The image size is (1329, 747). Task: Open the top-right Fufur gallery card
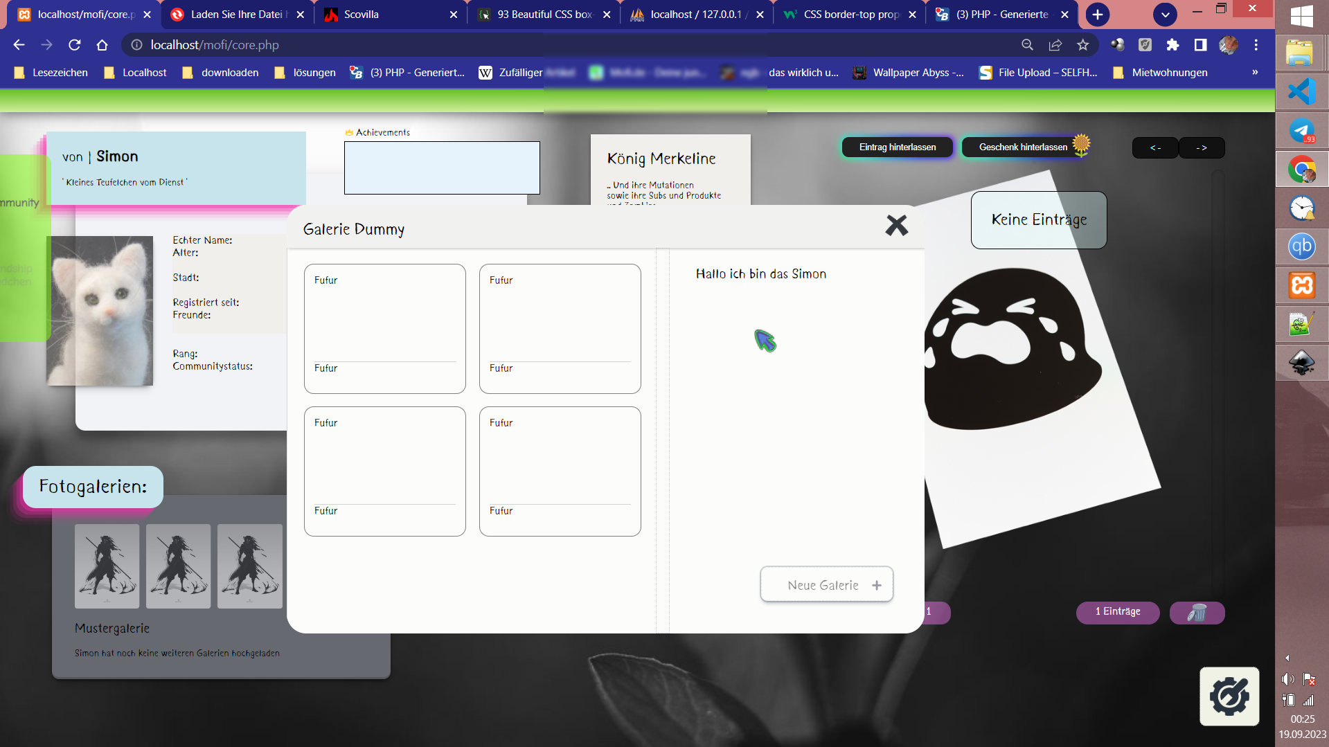tap(560, 329)
